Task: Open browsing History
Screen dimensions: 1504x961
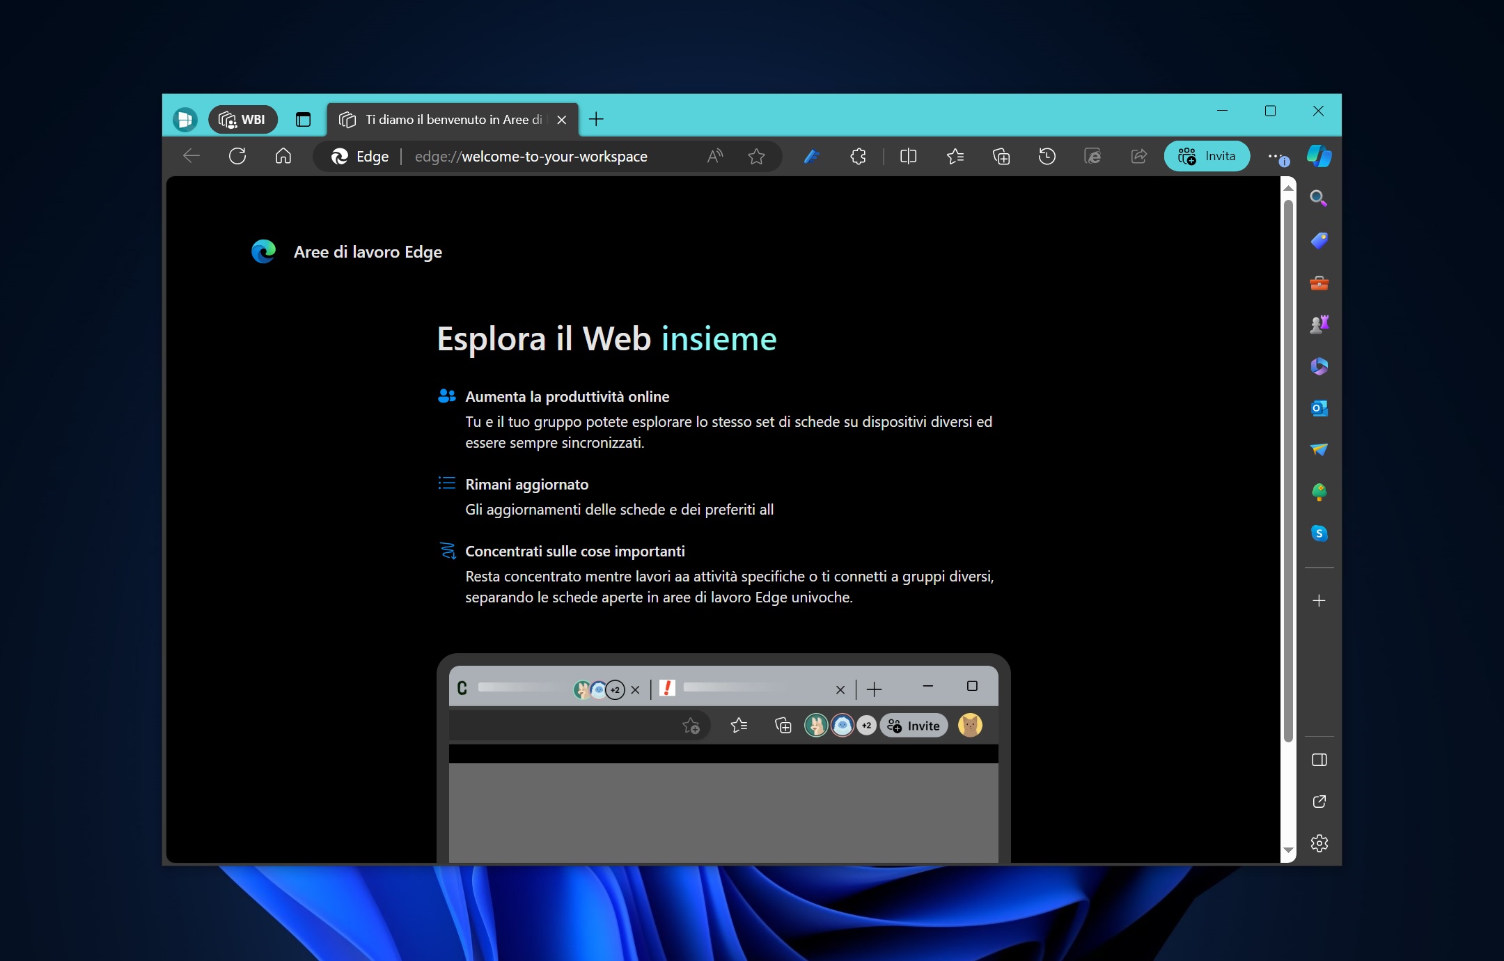Action: click(1047, 157)
